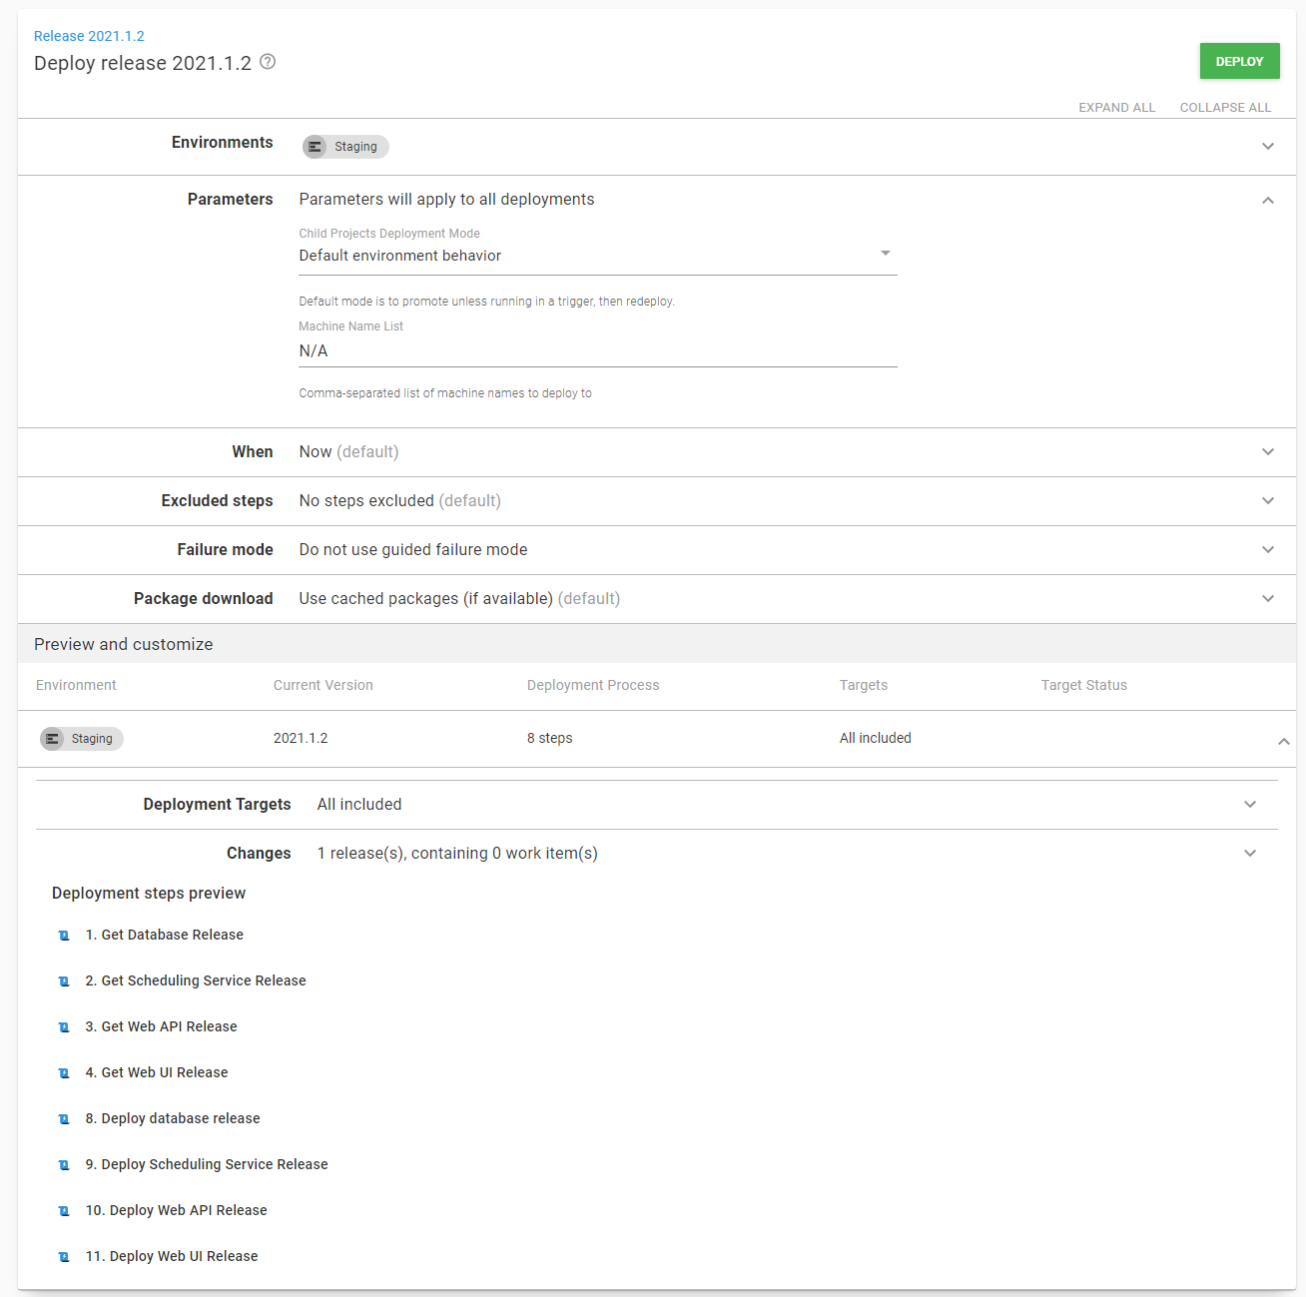Click the package icon beside Get Web UI Release
The height and width of the screenshot is (1297, 1306).
click(x=64, y=1072)
